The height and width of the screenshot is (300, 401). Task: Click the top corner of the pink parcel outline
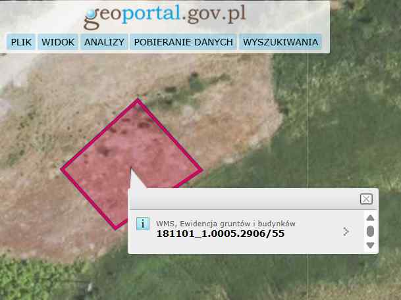point(138,101)
